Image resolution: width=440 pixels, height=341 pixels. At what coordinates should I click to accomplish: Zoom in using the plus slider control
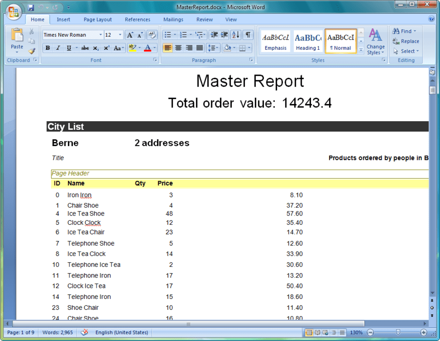[424, 332]
